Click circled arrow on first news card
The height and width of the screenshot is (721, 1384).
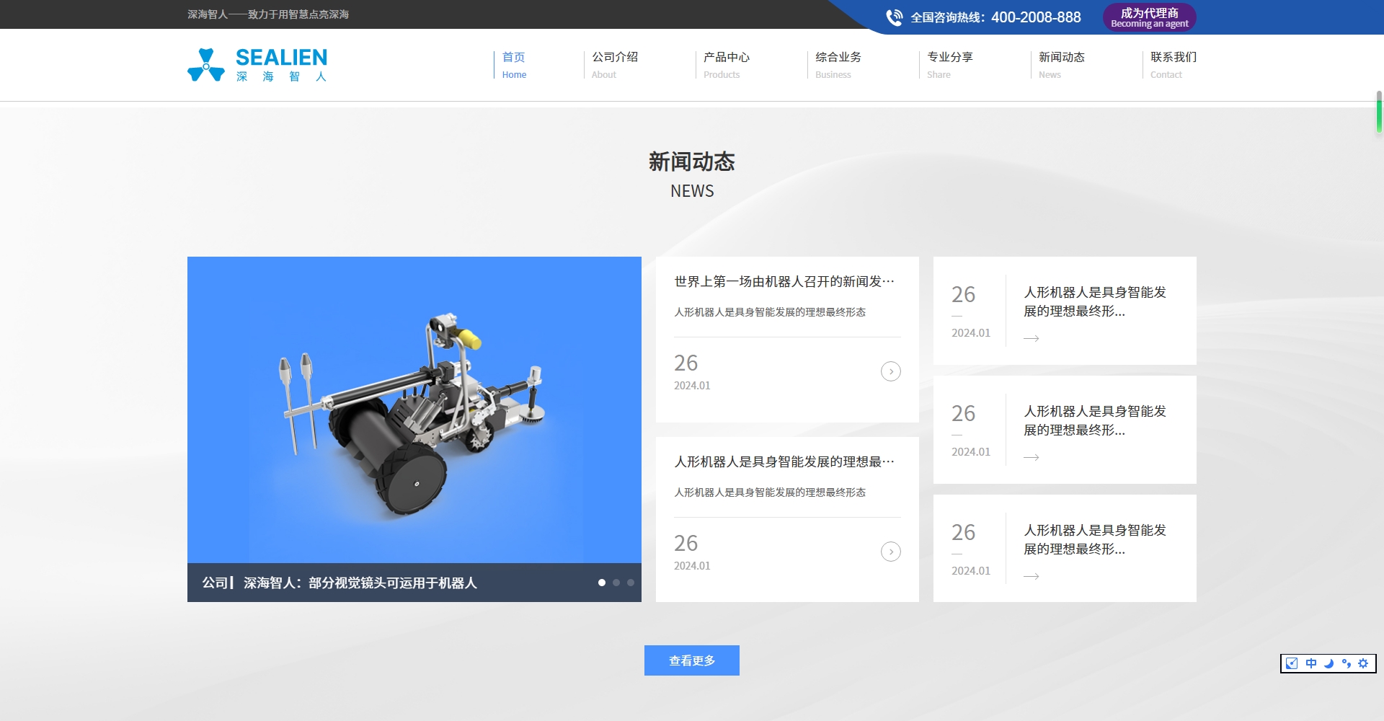[x=891, y=371]
